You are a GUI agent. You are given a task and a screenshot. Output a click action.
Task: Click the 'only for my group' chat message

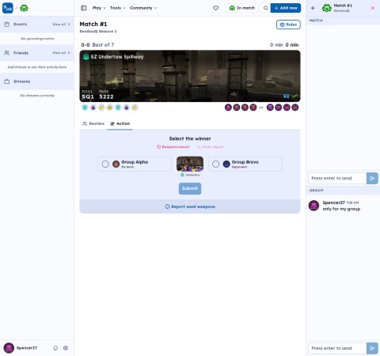(x=341, y=209)
